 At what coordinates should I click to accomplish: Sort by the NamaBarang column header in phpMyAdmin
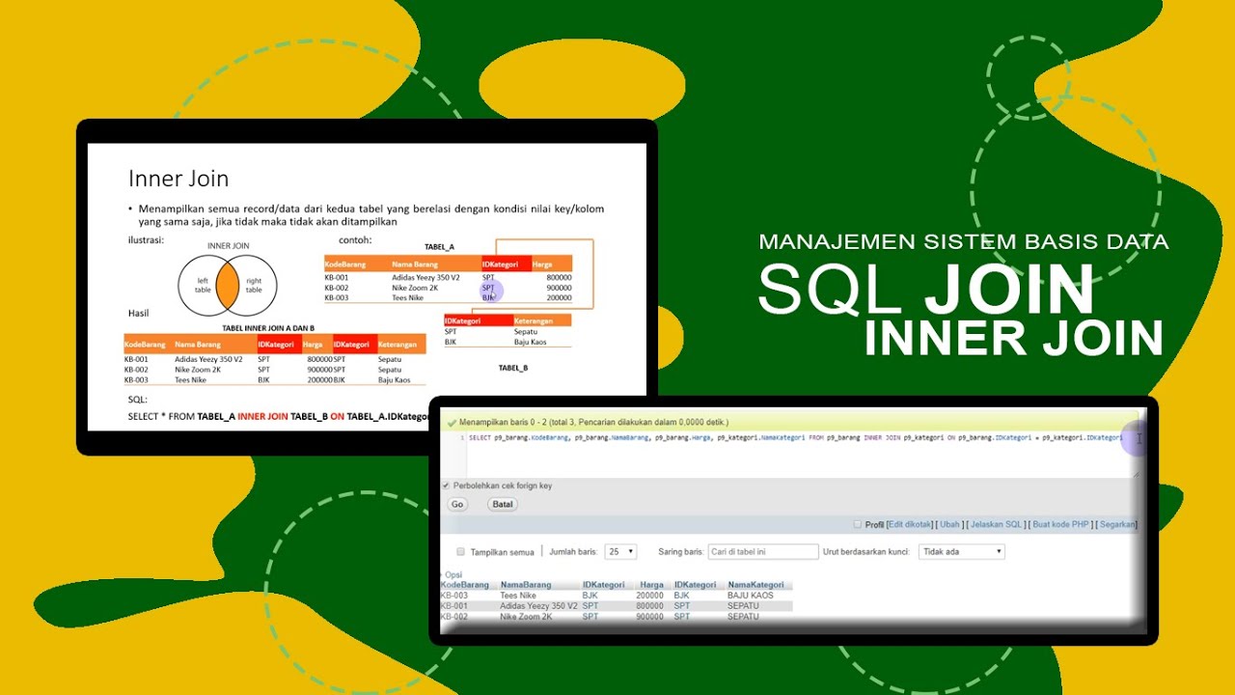point(526,585)
